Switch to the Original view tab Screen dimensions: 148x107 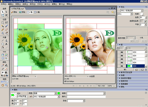tap(14, 12)
